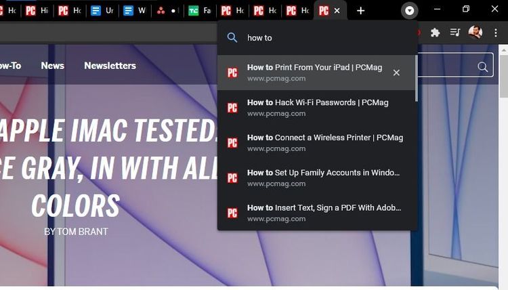Screen dimensions: 508x290
Task: Switch to the green TC favicon tab
Action: point(199,11)
